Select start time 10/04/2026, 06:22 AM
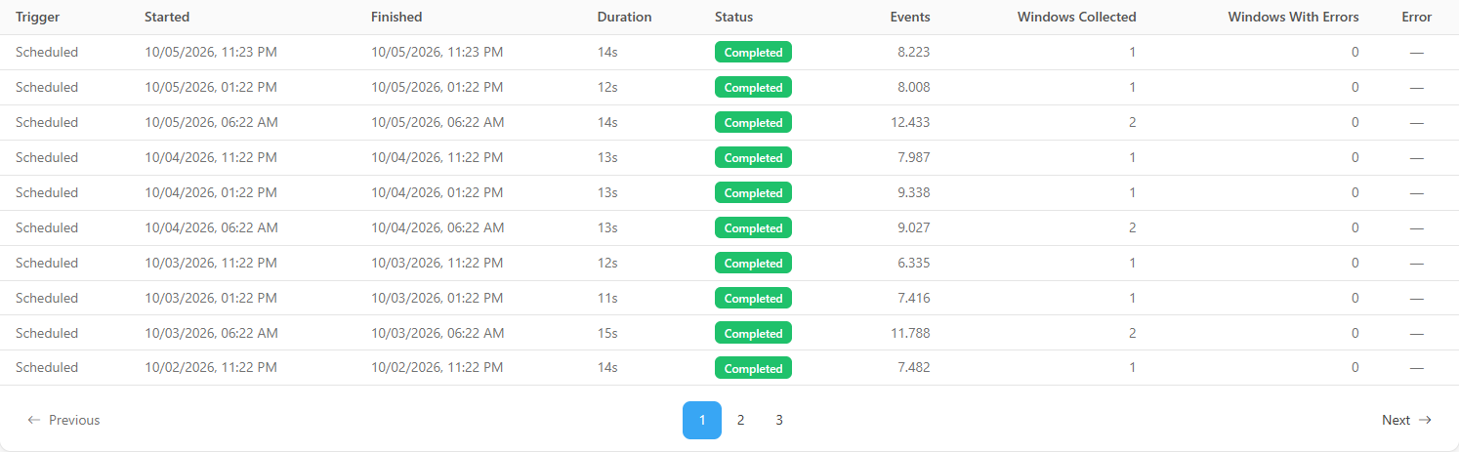 (x=211, y=228)
